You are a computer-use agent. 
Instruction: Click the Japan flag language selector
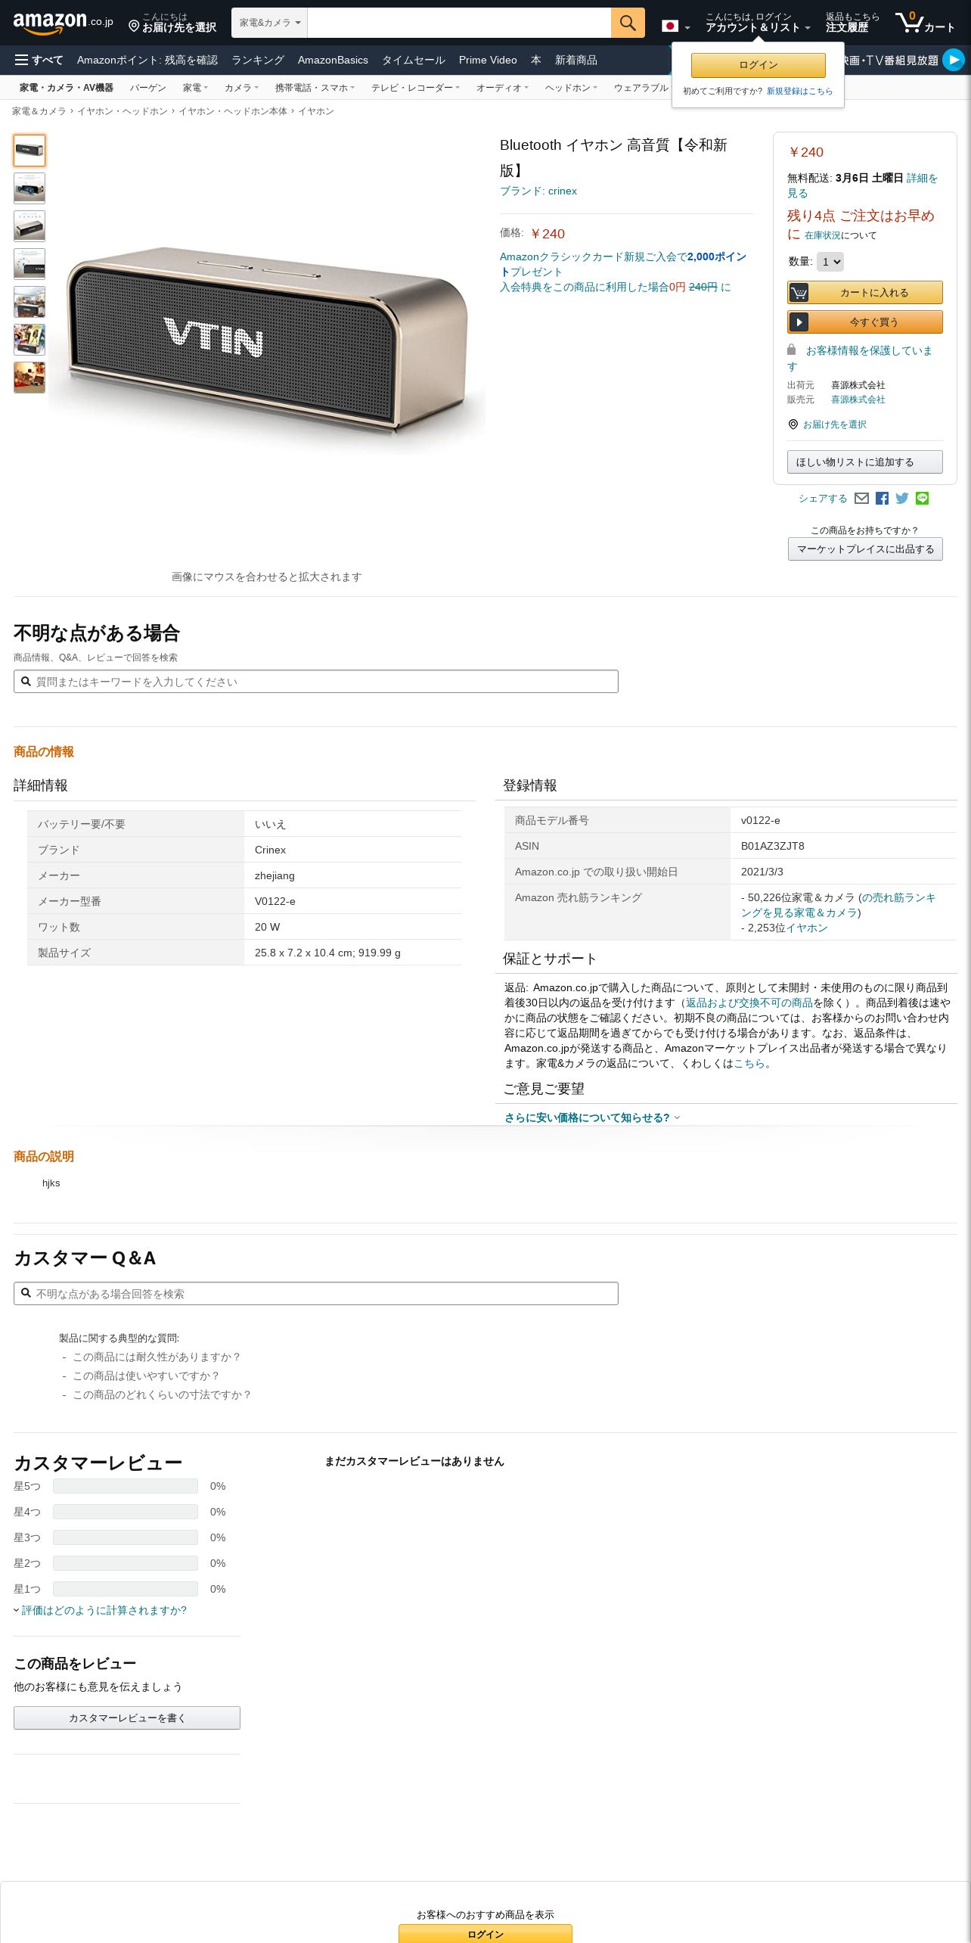(675, 26)
